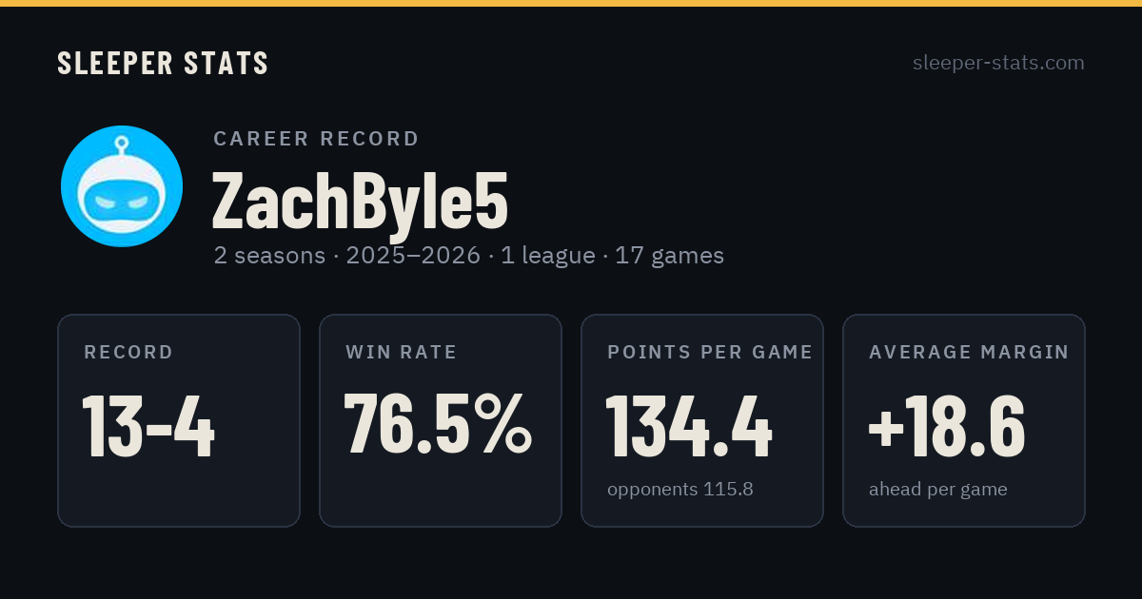This screenshot has height=599, width=1142.
Task: Click the +18.6 margin value
Action: pyautogui.click(x=947, y=426)
